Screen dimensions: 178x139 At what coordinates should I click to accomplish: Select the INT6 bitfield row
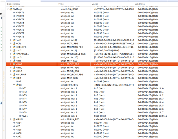pos(92,105)
